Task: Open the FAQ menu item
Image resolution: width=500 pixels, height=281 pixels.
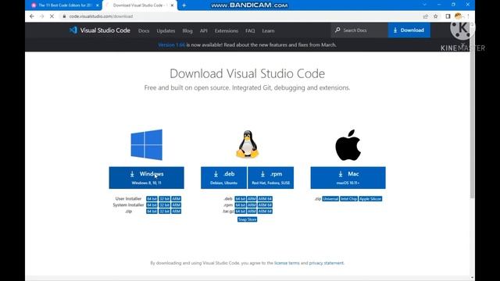Action: pos(250,31)
